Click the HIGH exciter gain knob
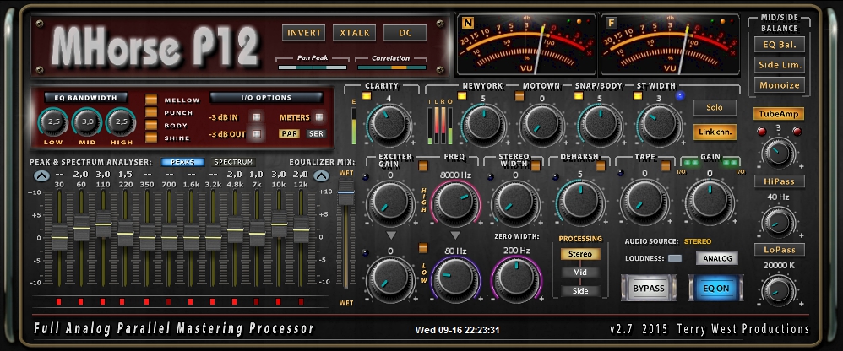The width and height of the screenshot is (843, 351). click(389, 203)
